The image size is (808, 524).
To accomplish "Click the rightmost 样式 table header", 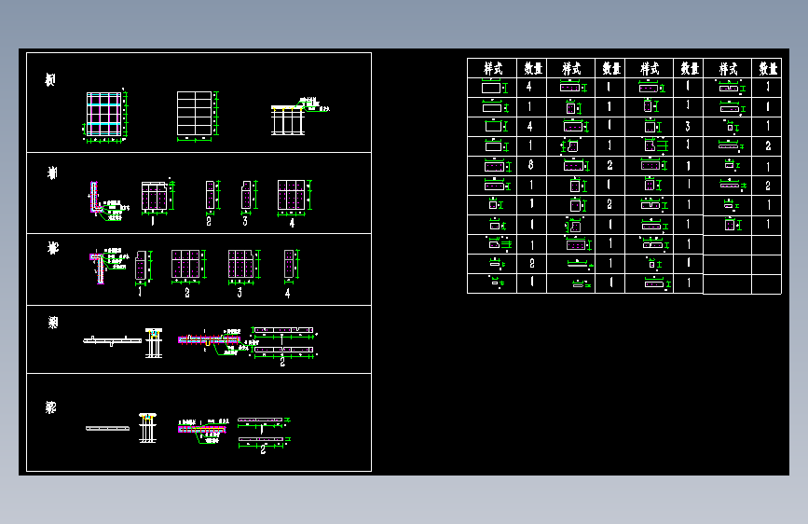I will pos(728,68).
